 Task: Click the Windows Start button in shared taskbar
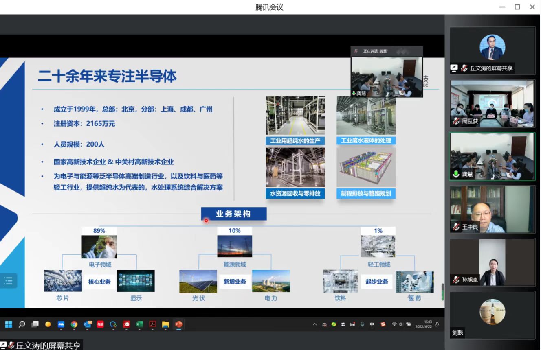tap(9, 324)
